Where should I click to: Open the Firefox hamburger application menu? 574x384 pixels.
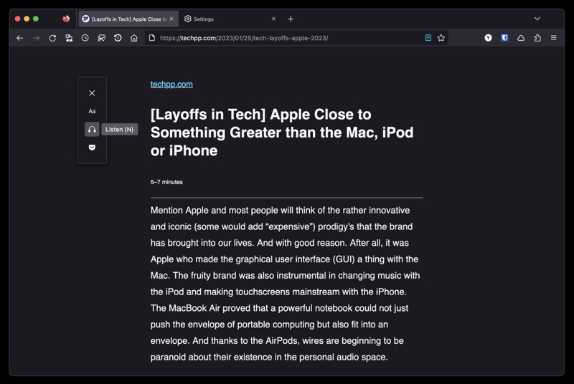click(x=554, y=38)
